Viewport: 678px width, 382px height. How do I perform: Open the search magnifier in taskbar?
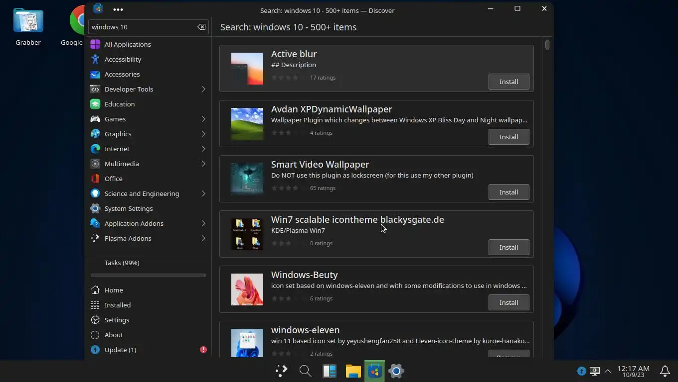coord(305,371)
